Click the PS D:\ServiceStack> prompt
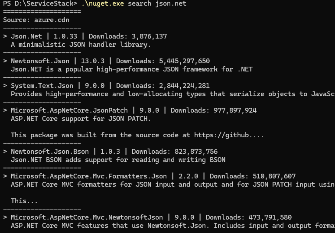 coord(40,3)
